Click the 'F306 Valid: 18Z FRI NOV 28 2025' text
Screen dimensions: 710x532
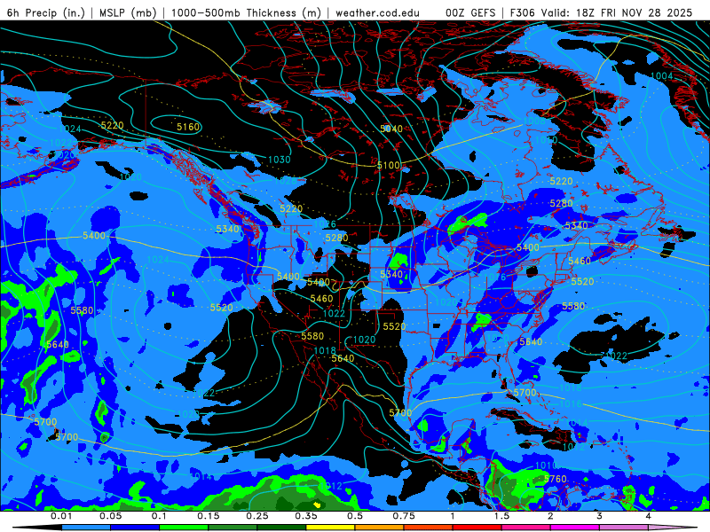pos(601,12)
